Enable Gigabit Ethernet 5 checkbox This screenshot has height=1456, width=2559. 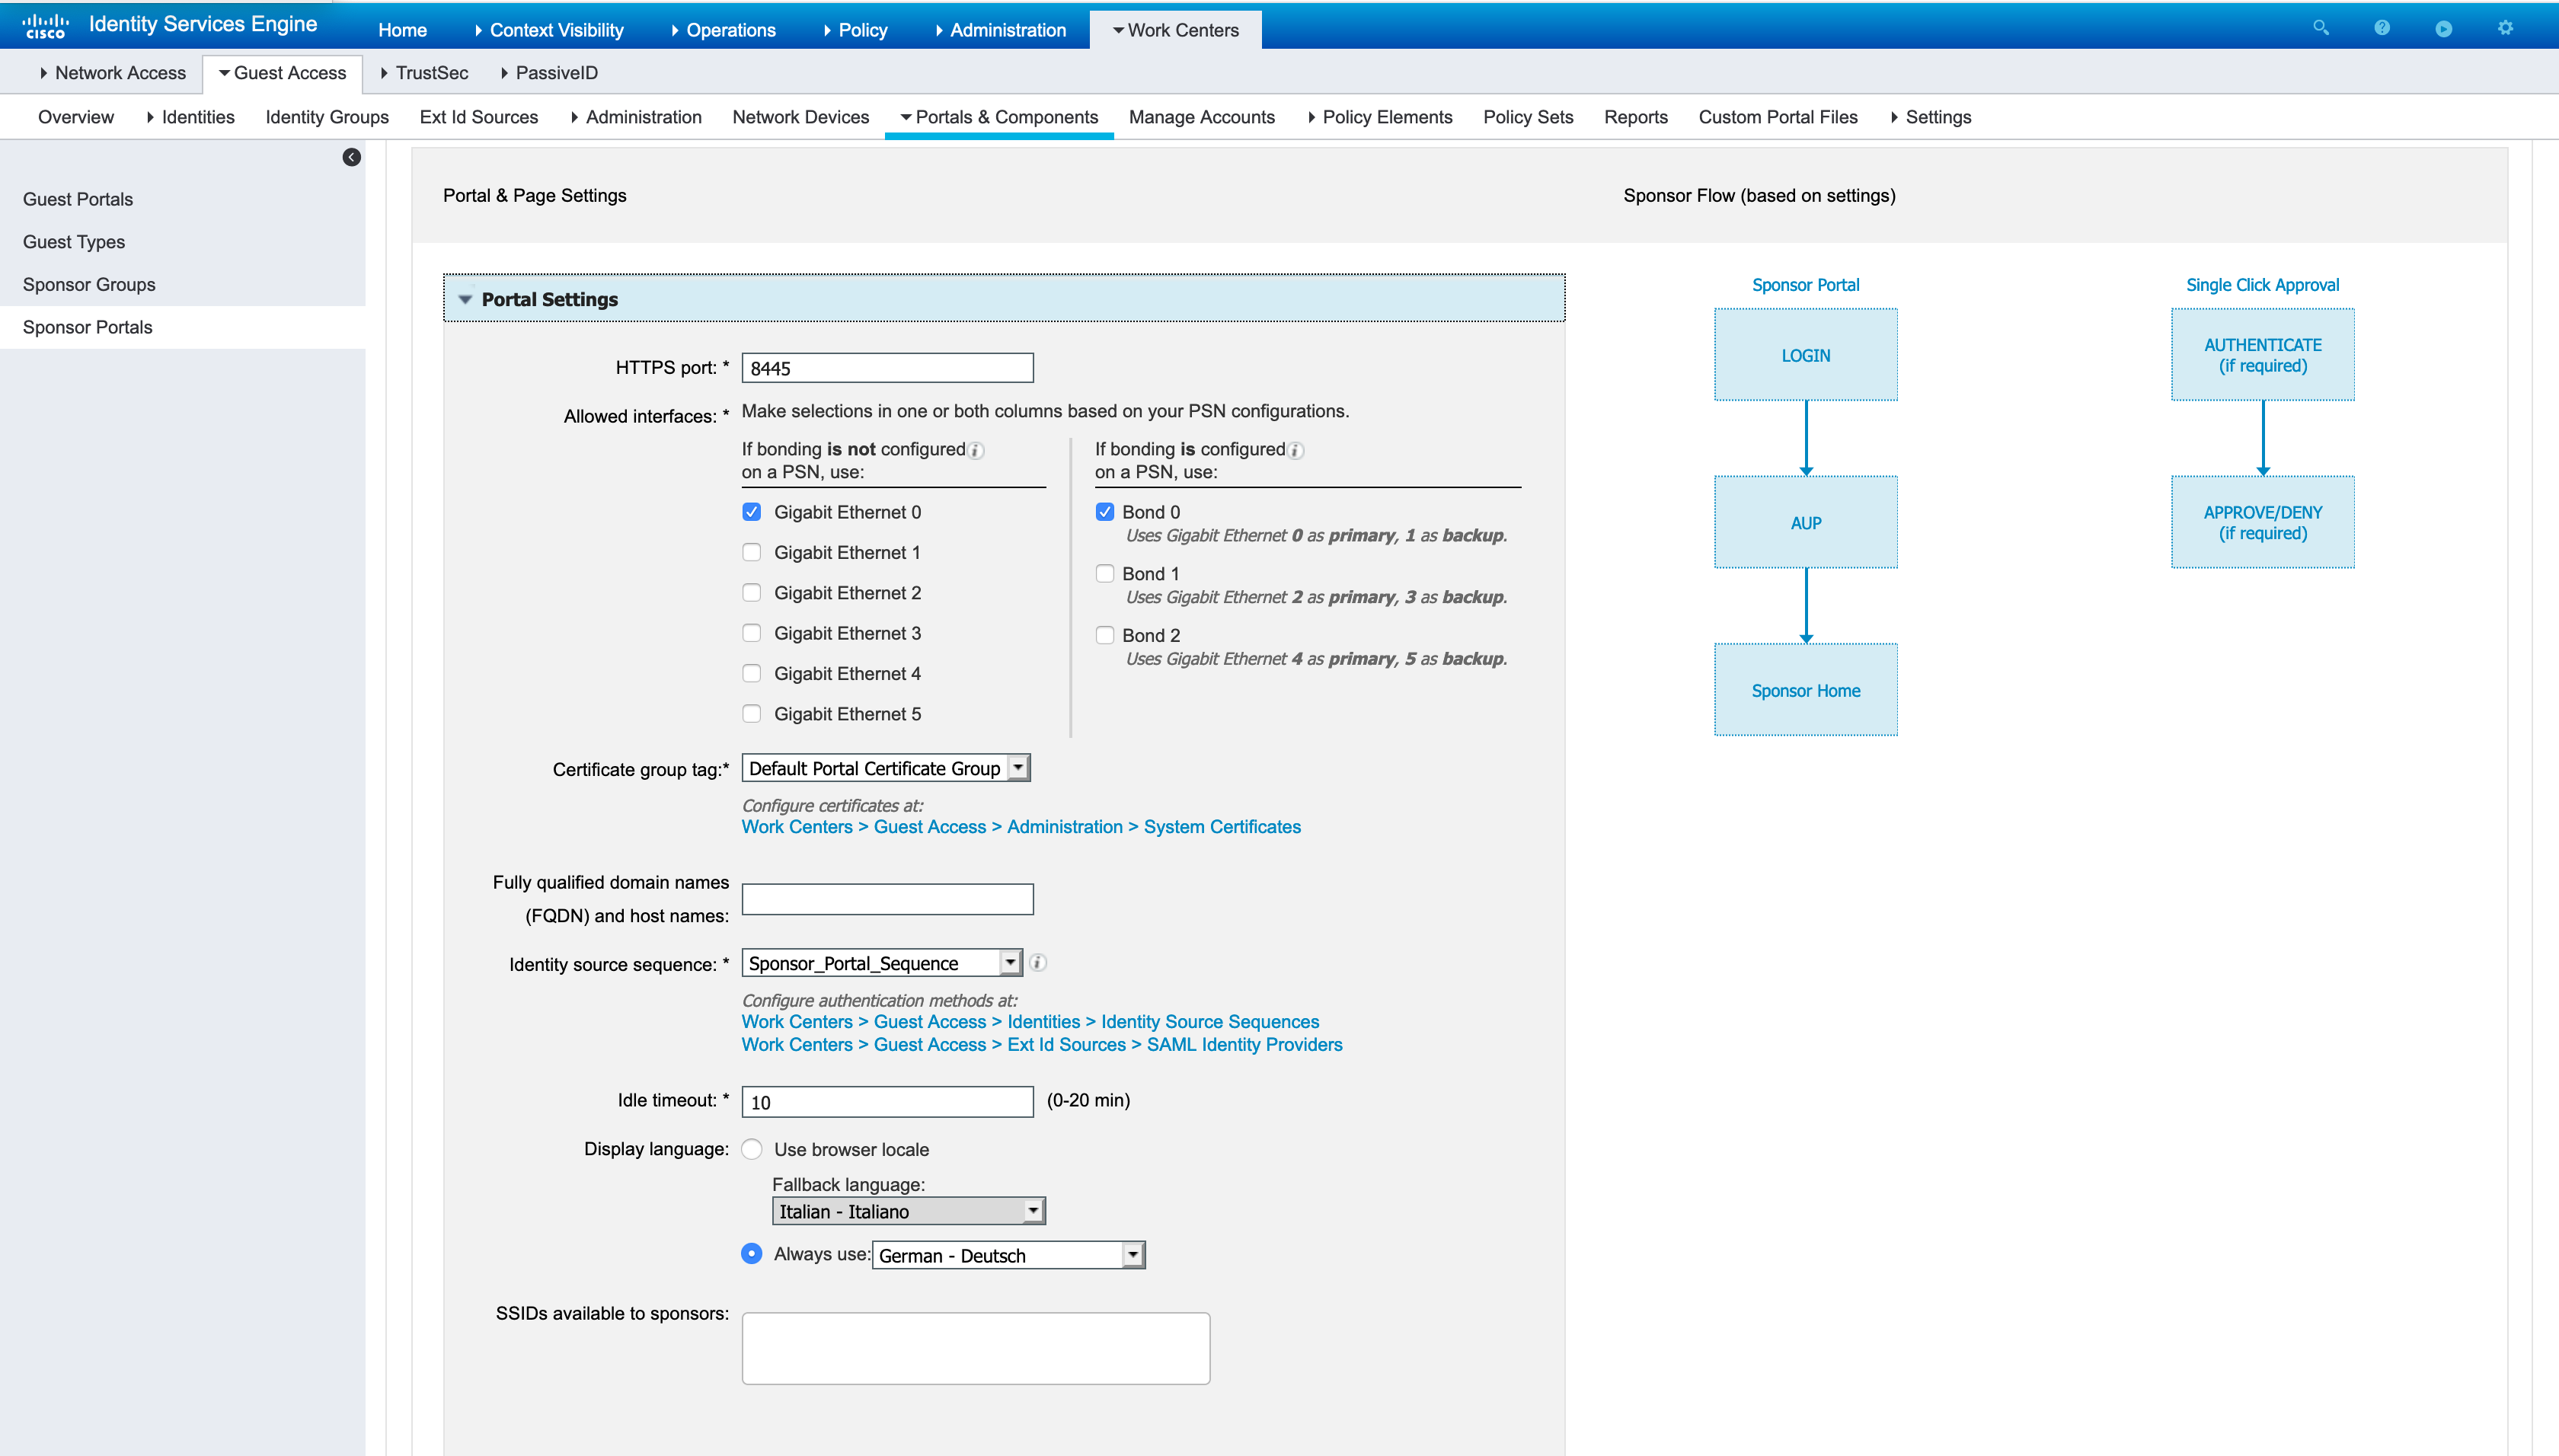tap(752, 714)
